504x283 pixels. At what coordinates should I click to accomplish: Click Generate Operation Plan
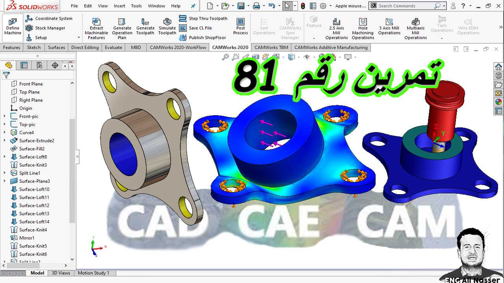122,29
